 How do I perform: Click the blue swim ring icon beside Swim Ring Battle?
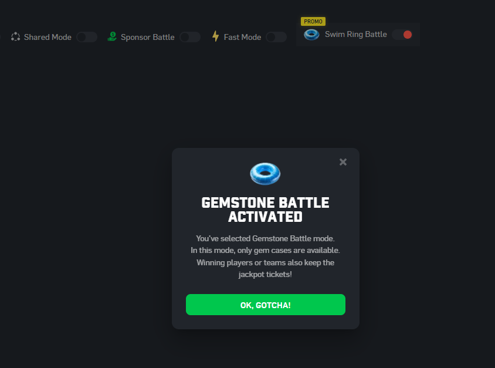(311, 35)
